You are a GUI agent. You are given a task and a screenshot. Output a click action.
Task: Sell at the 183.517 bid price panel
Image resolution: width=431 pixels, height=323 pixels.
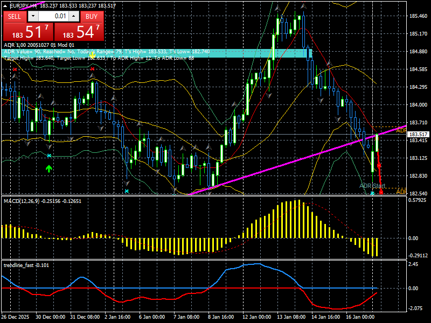pyautogui.click(x=29, y=32)
